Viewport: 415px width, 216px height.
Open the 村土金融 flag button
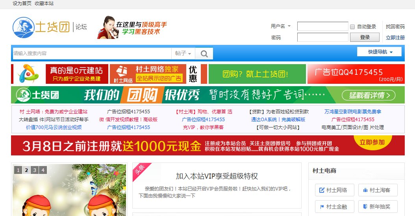pyautogui.click(x=335, y=207)
